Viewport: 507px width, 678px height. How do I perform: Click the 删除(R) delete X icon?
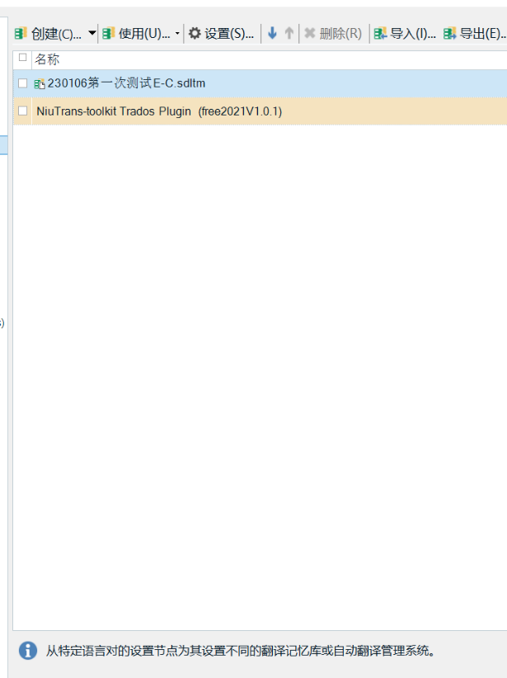pos(309,33)
